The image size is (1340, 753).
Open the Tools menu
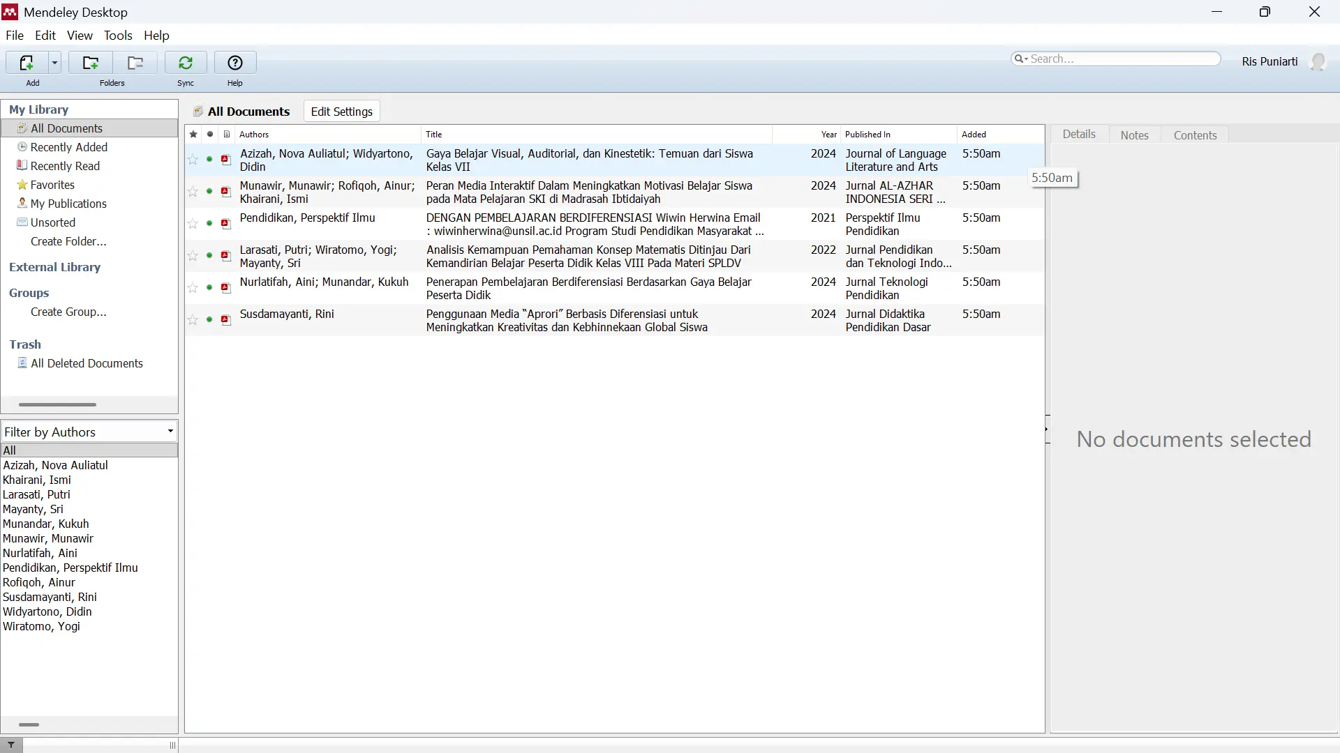pos(118,36)
